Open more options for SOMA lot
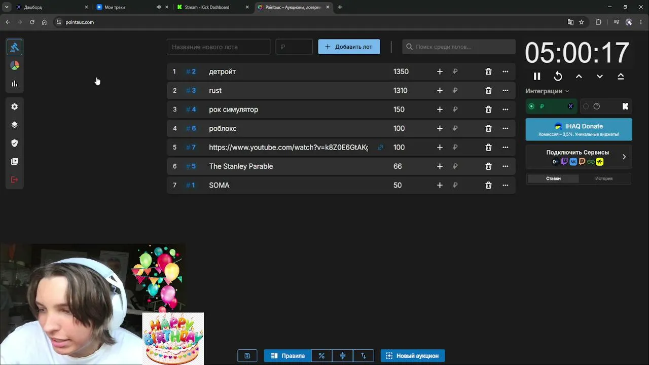This screenshot has height=365, width=649. 505,185
